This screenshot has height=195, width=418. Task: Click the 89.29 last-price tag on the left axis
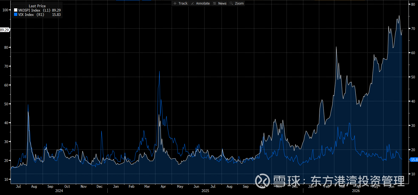click(x=5, y=30)
